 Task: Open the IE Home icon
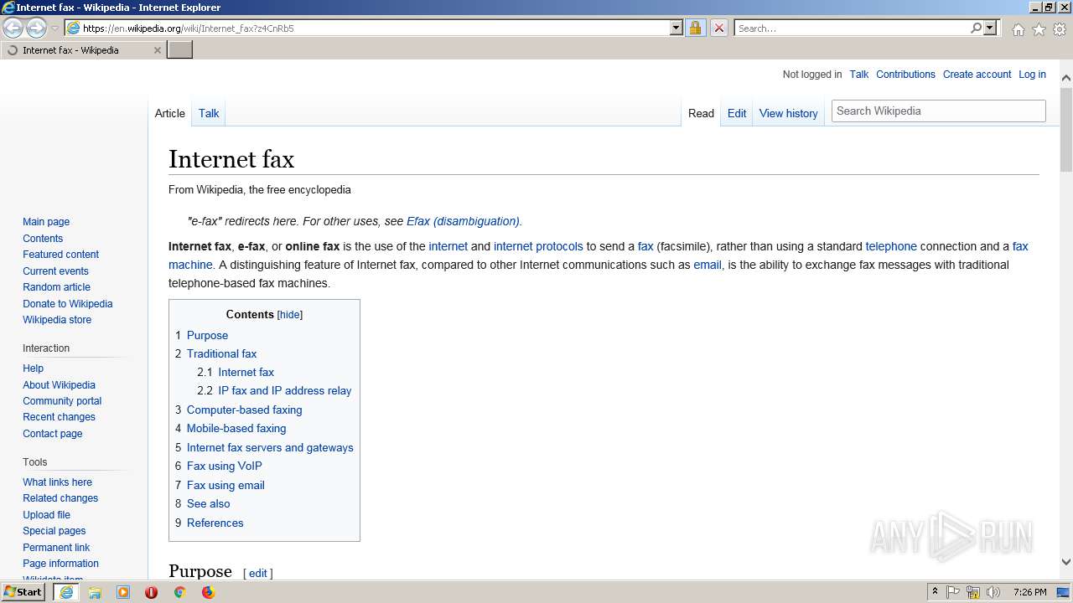click(1018, 29)
